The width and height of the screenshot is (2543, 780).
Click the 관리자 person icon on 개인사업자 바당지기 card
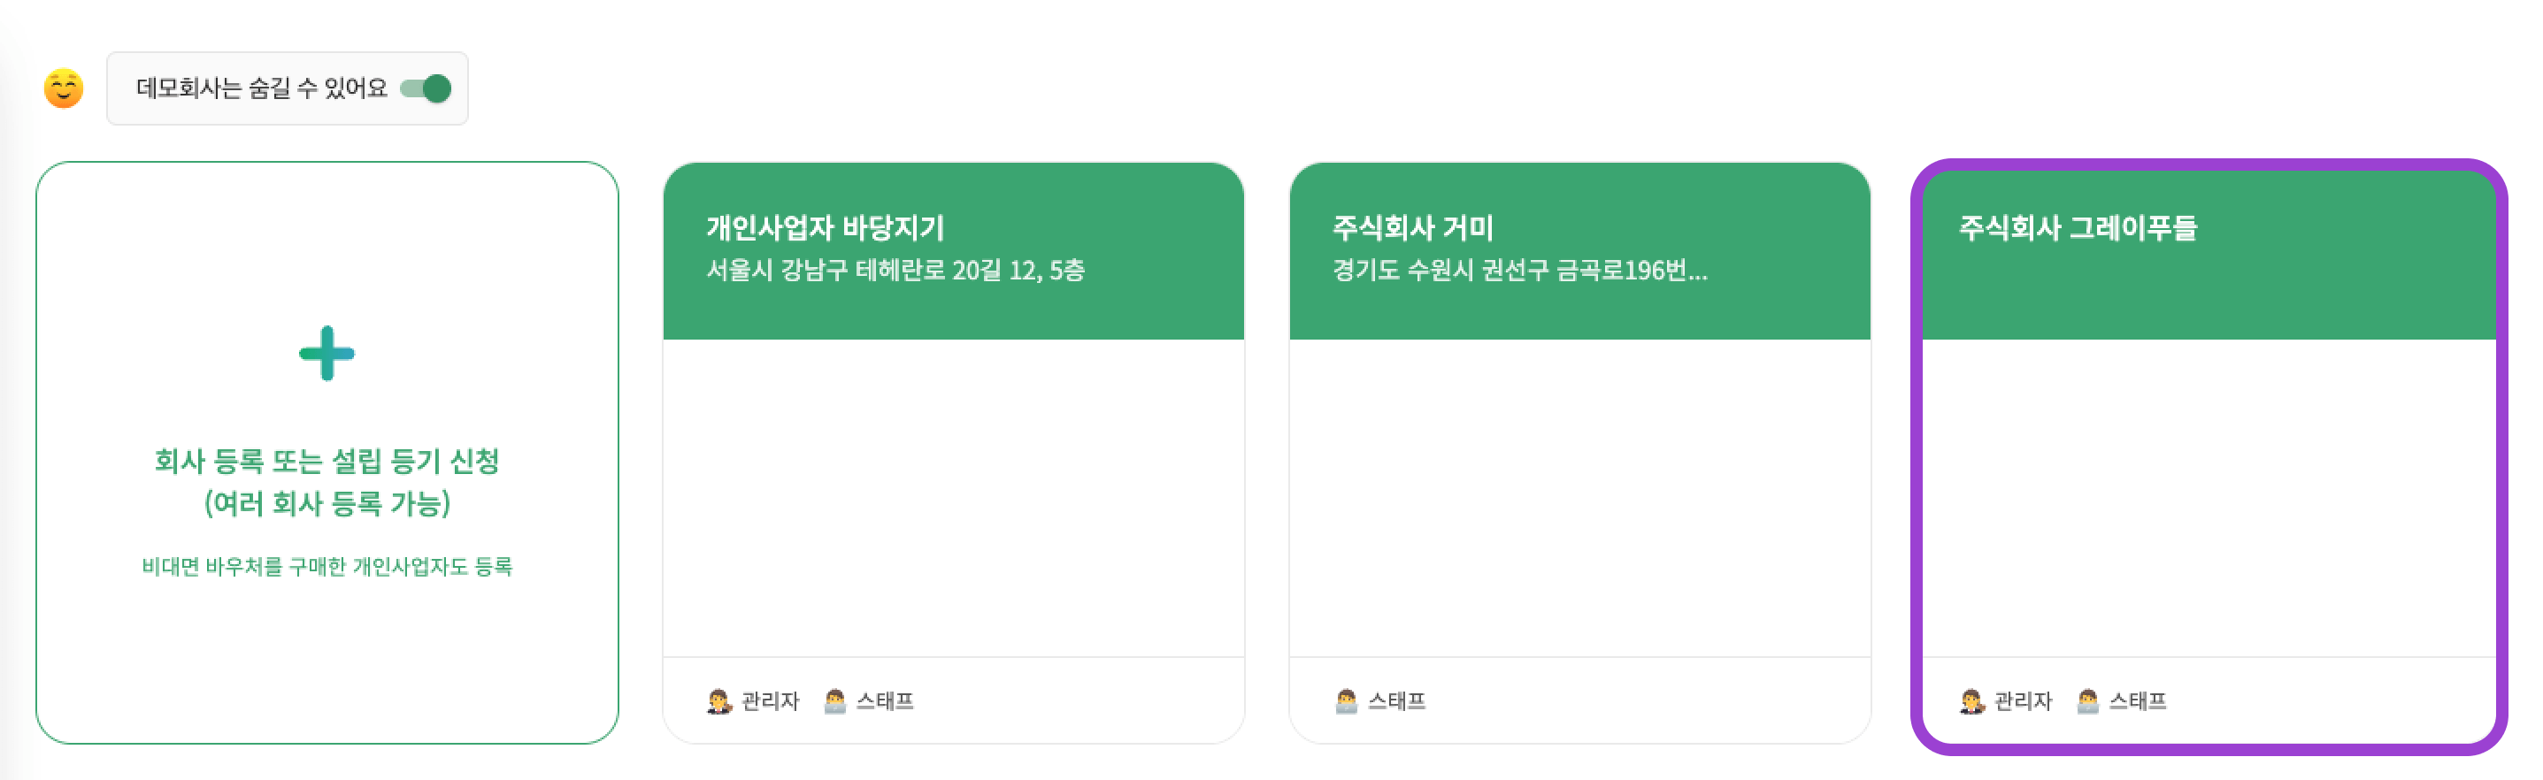click(x=719, y=702)
